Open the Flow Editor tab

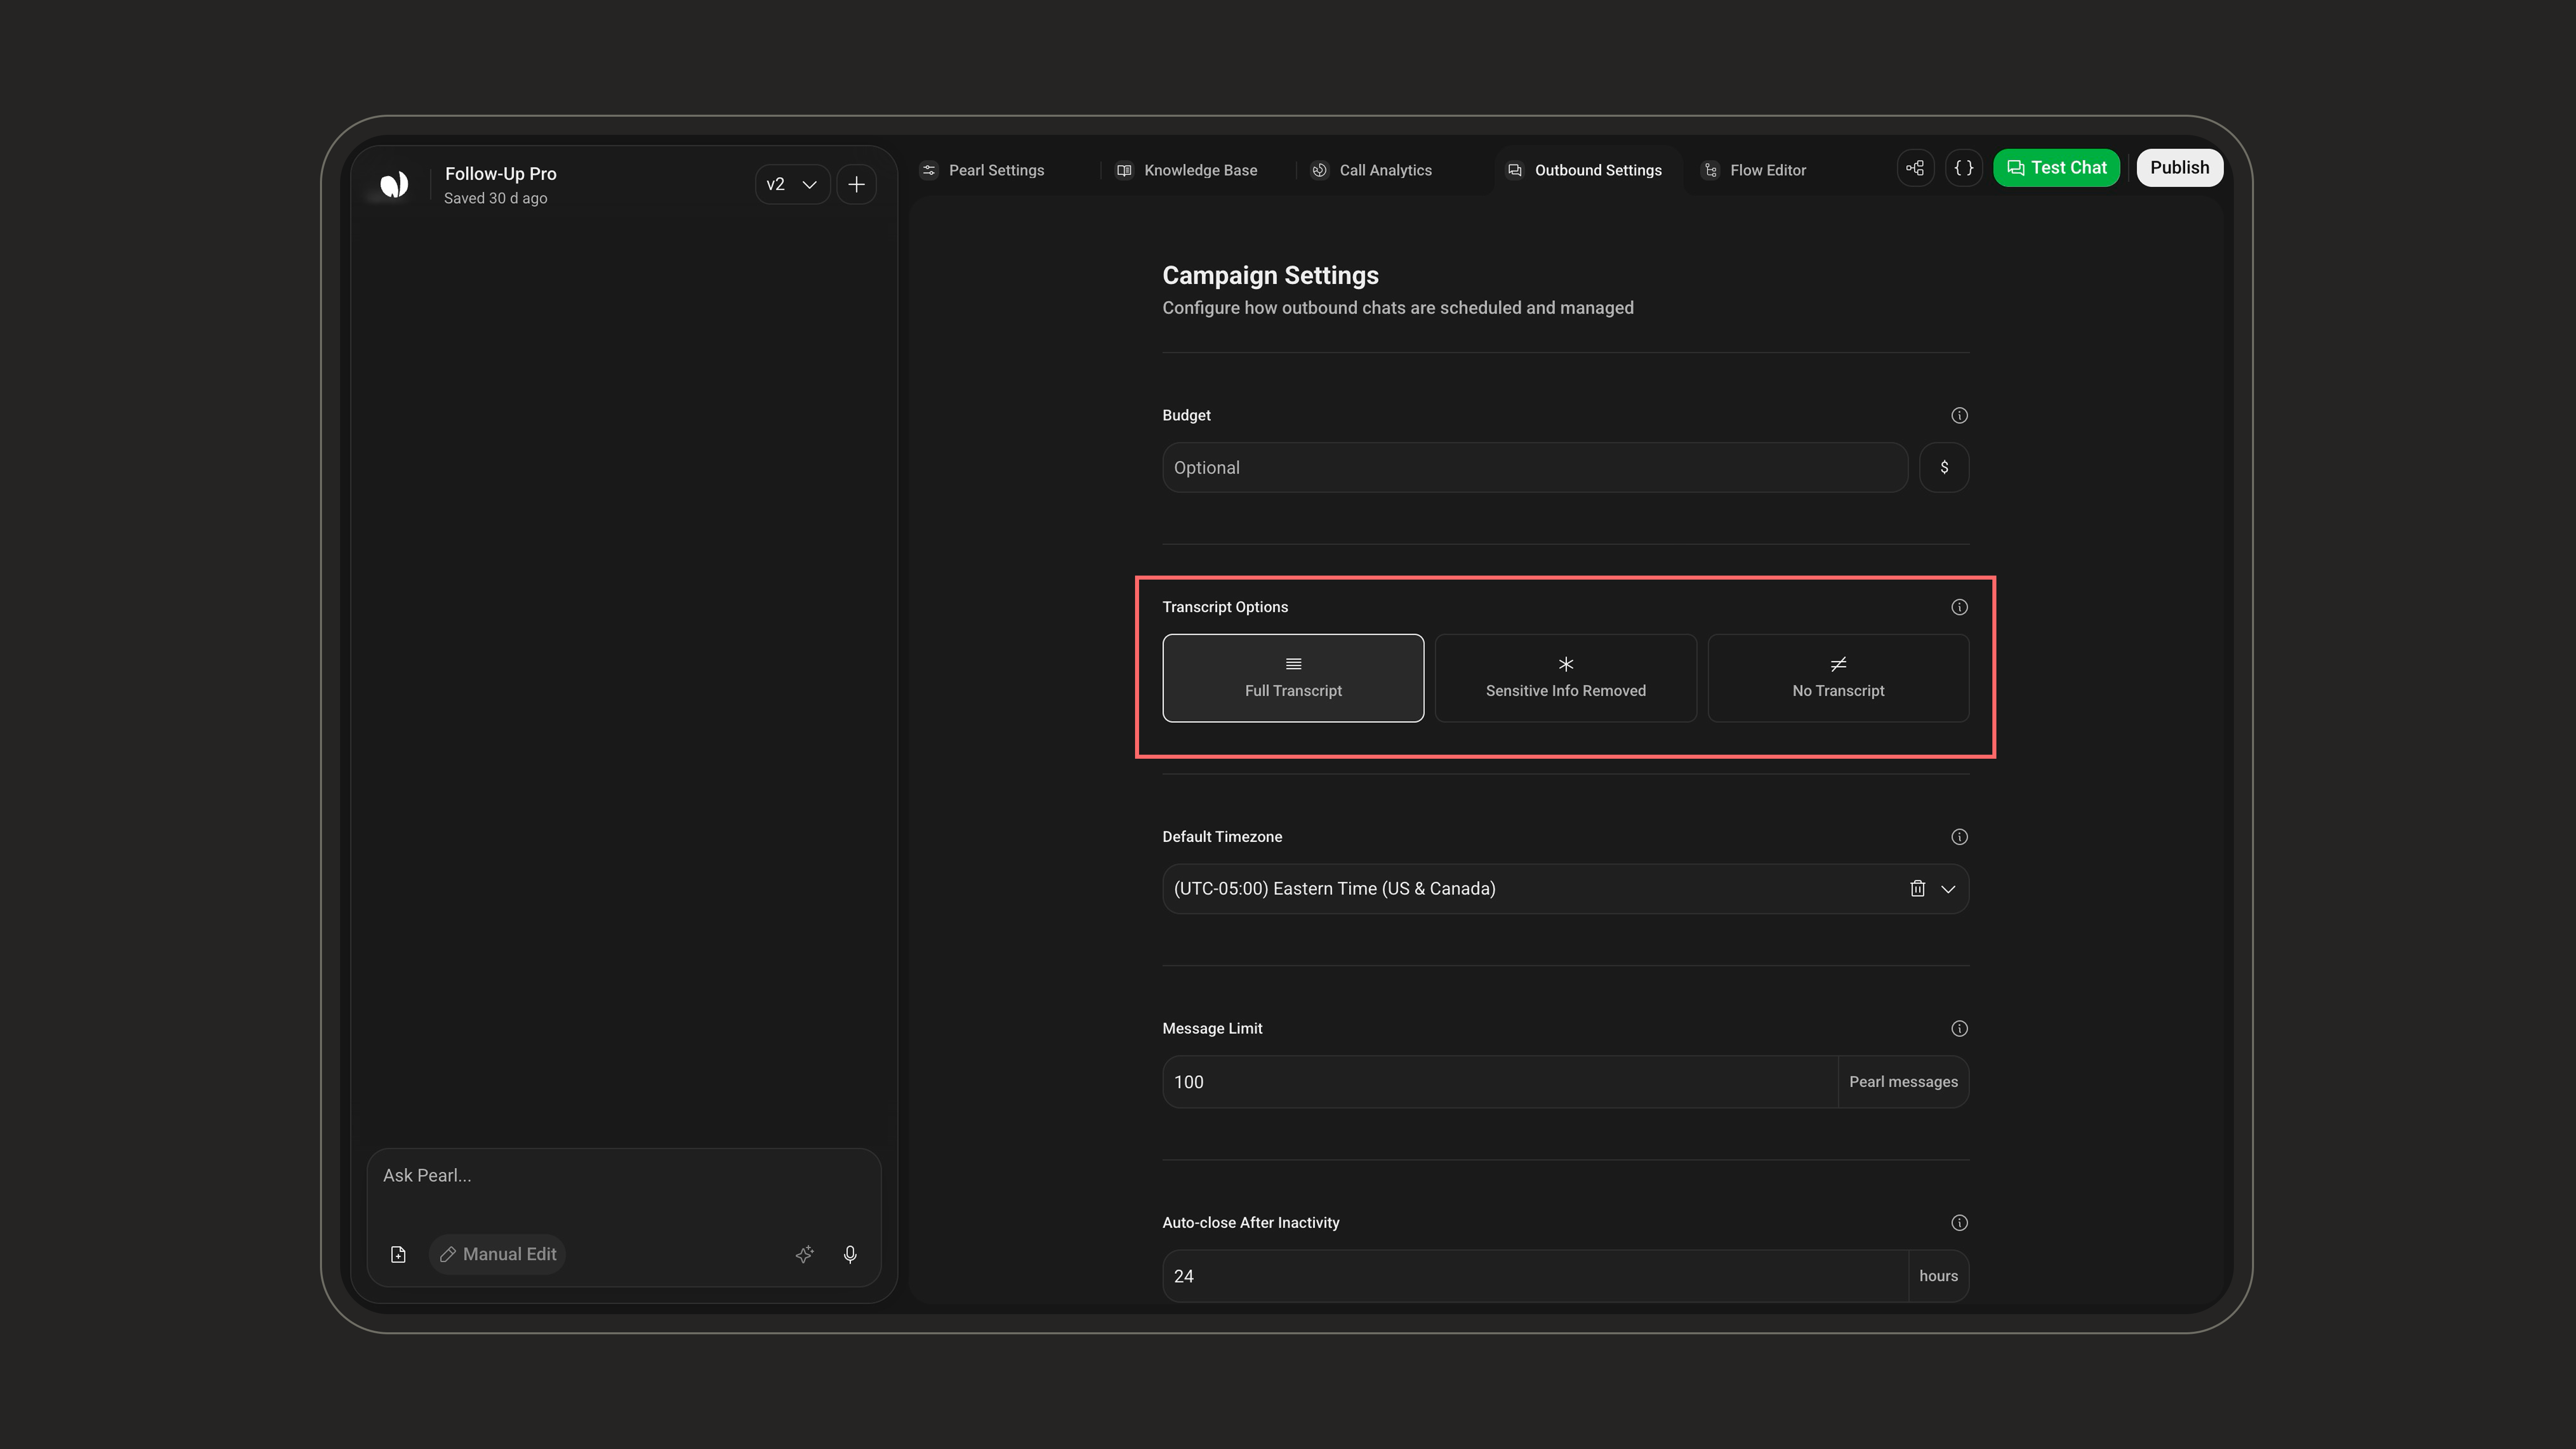[x=1754, y=170]
